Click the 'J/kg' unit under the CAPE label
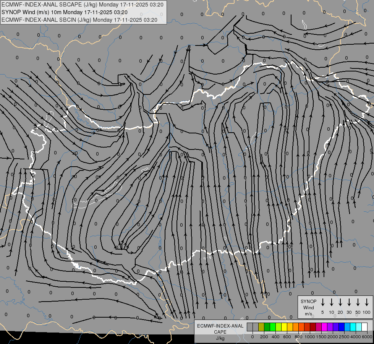The image size is (374, 344). (220, 338)
